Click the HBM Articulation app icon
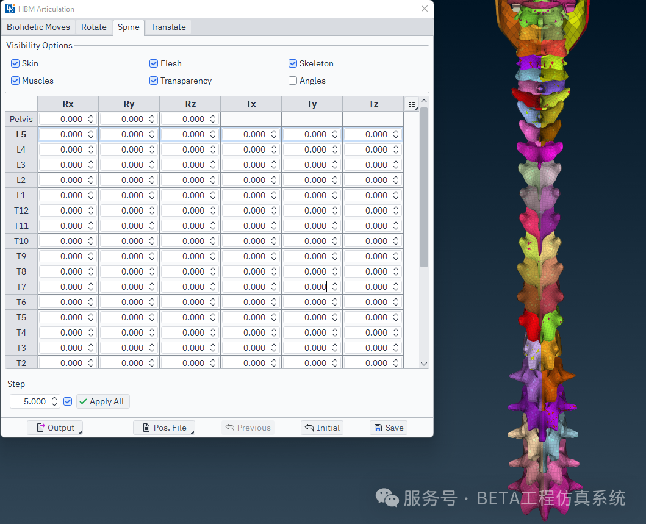Viewport: 646px width, 524px height. pos(10,9)
